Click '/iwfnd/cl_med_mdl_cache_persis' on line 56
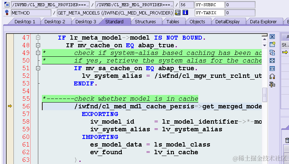The height and width of the screenshot is (164, 289). tap(134, 107)
